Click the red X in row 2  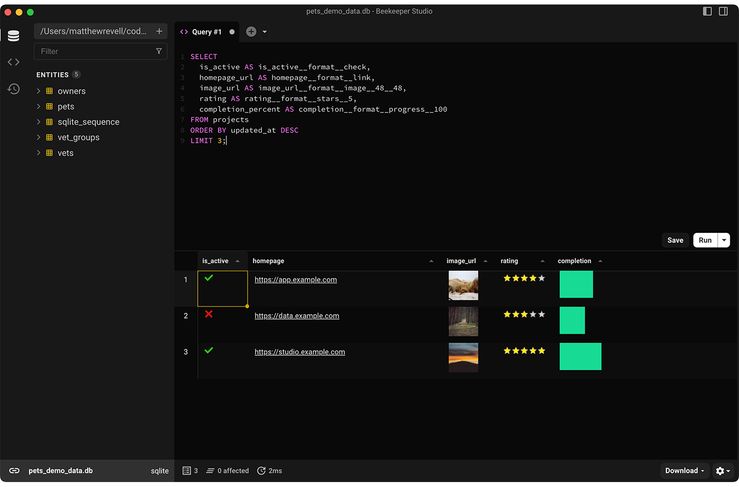209,314
